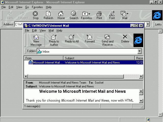Click the status bar zone icon

coord(148,120)
